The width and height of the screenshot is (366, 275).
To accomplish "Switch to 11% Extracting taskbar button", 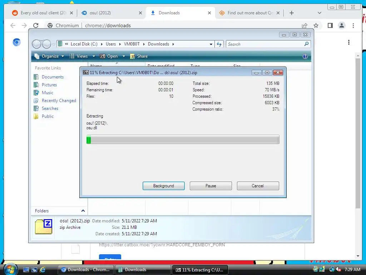I will click(200, 270).
